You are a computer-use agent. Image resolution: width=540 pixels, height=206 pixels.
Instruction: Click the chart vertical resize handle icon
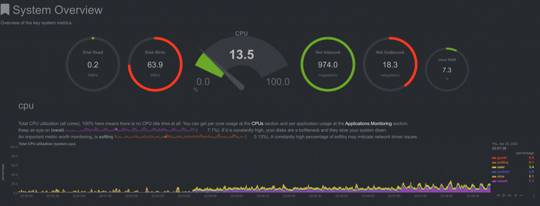tap(534, 195)
